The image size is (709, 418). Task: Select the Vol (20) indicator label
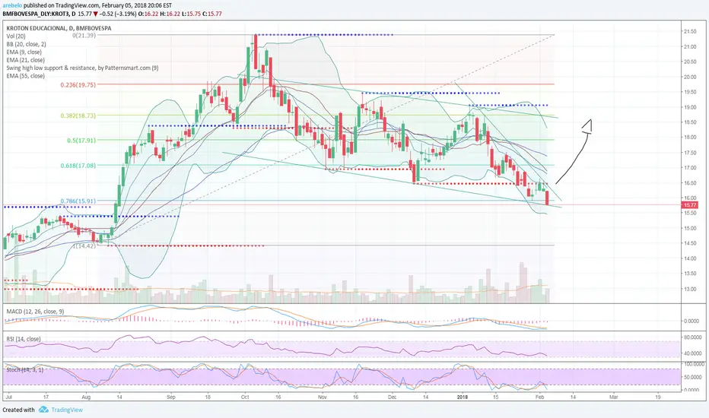point(16,36)
